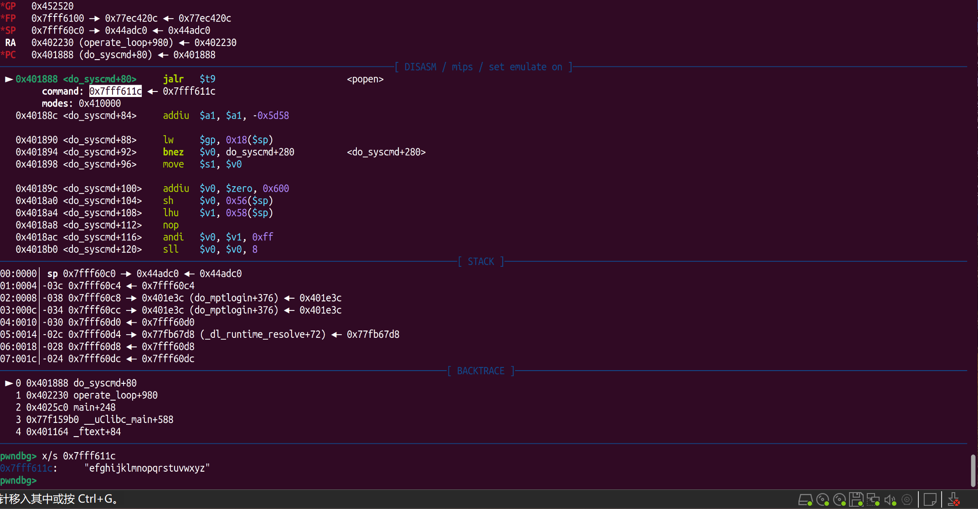
Task: Click the addiu $a1, $a1, -0x5d58 instruction
Action: pyautogui.click(x=226, y=115)
